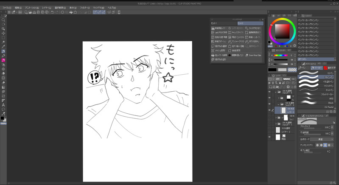The image size is (339, 185).
Task: Click 投げなわ塗り lasso fill button
Action: [x=219, y=59]
